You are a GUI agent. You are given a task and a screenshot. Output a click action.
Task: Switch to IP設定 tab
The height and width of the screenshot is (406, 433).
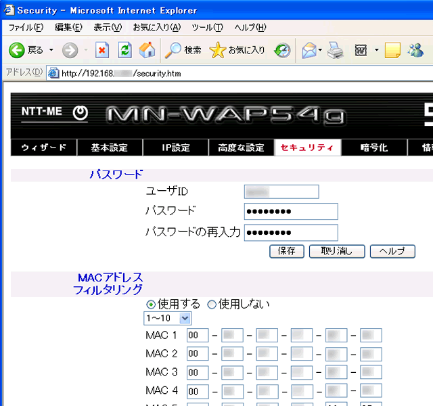[176, 148]
